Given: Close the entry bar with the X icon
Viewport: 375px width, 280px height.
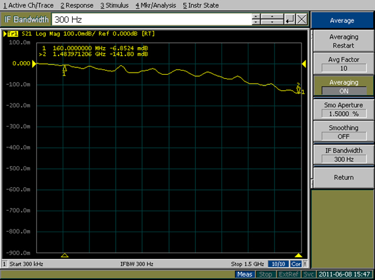Looking at the screenshot, I should [302, 20].
